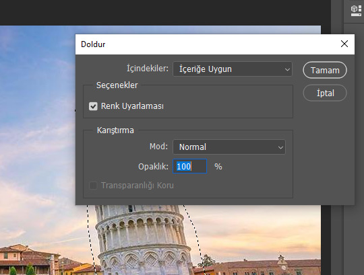Click the Doldur title text
The height and width of the screenshot is (275, 364).
coord(93,44)
